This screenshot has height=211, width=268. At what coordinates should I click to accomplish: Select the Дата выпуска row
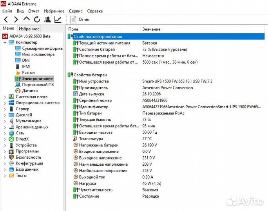[x=166, y=94]
